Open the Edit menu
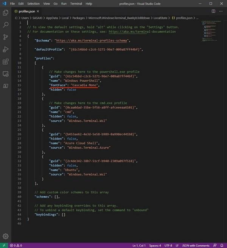The width and height of the screenshot is (227, 248). [21, 4]
